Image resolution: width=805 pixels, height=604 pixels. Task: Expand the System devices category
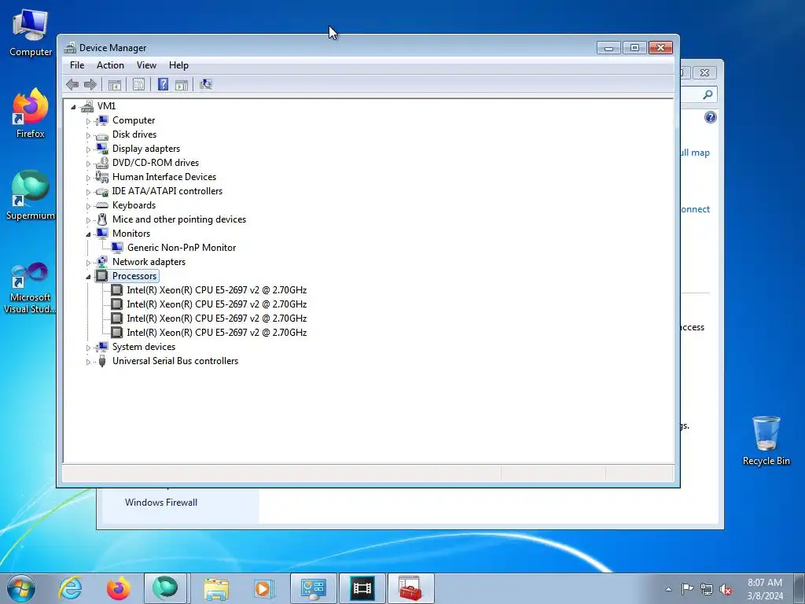tap(88, 348)
